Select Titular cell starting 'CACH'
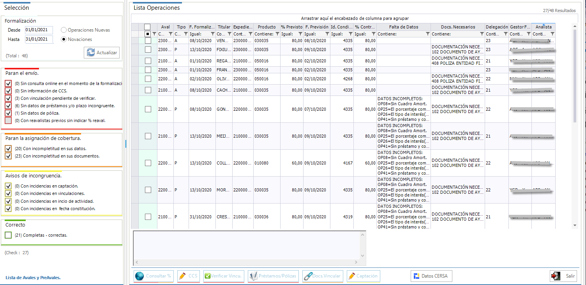 pos(224,90)
